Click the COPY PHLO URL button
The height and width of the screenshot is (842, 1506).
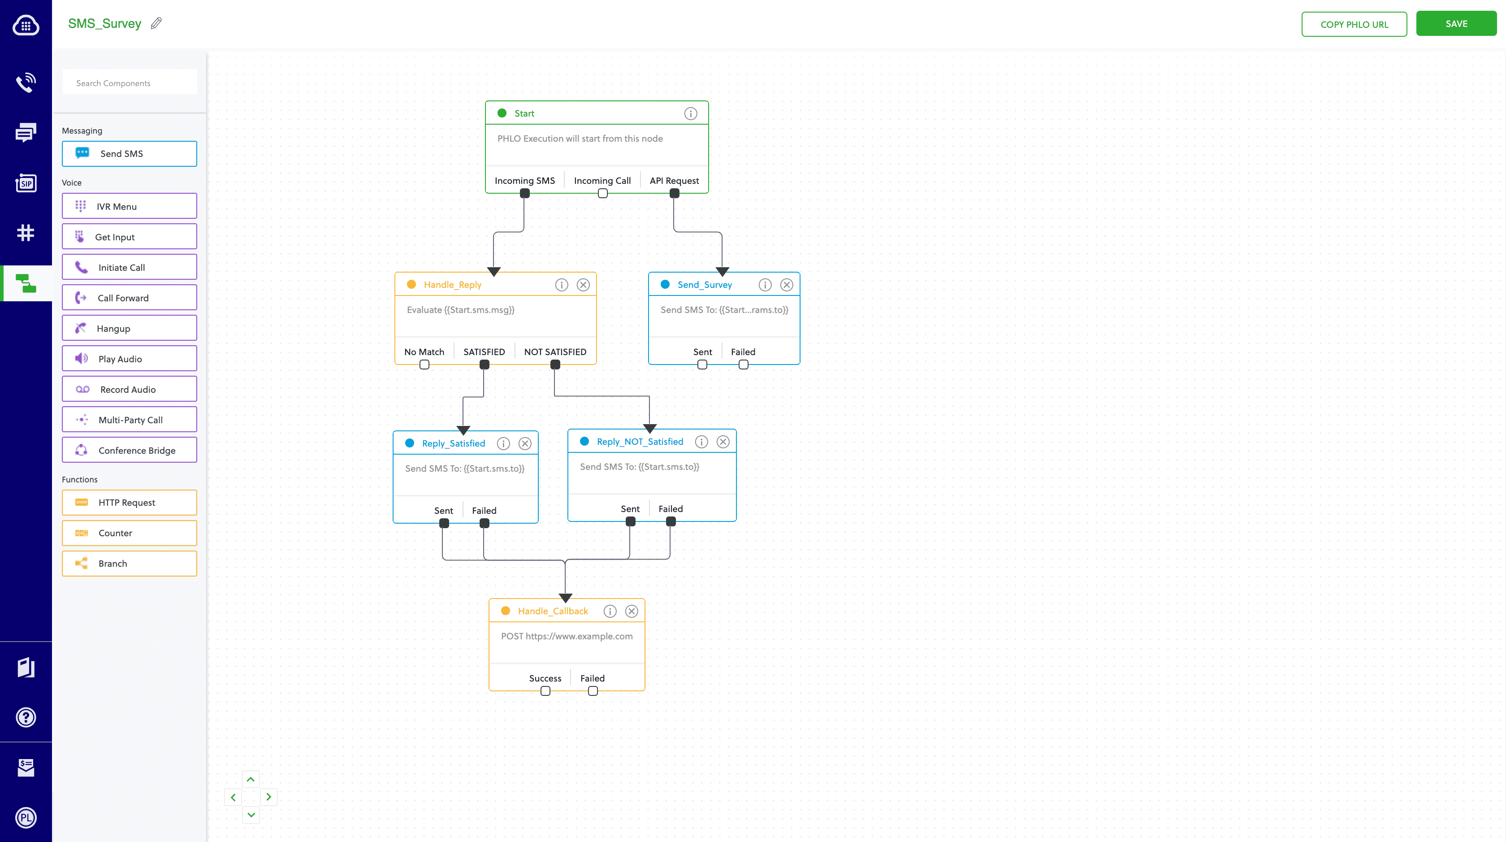click(1354, 24)
